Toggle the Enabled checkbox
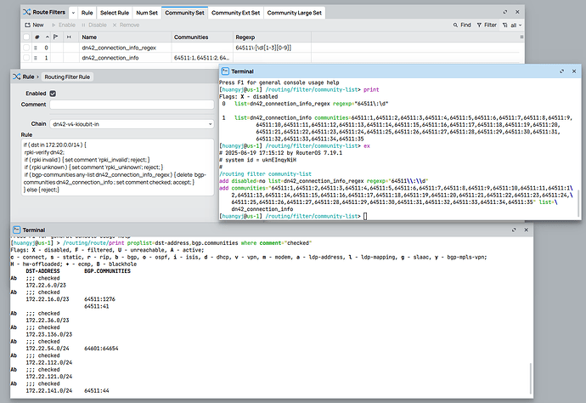This screenshot has height=403, width=586. (53, 94)
